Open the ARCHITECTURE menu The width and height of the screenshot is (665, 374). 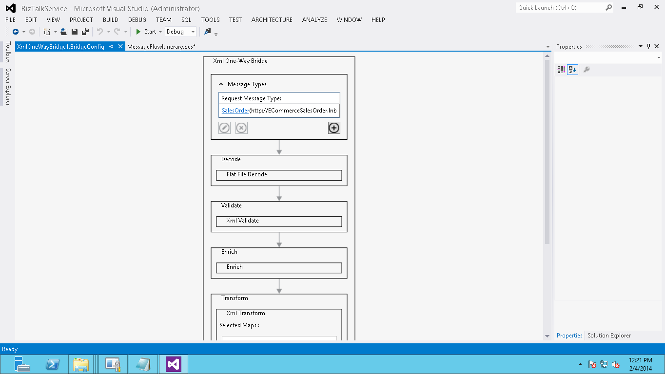point(272,20)
